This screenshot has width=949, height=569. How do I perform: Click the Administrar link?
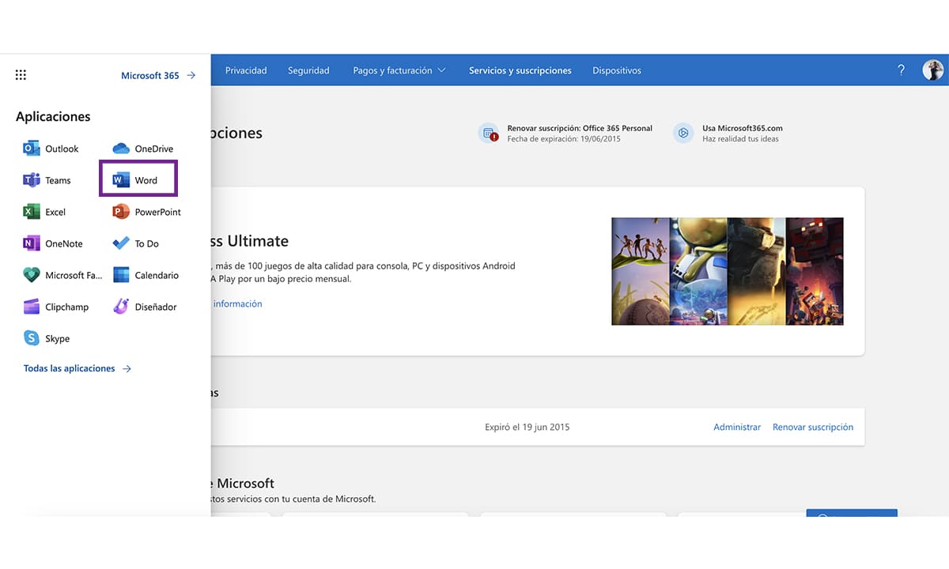pyautogui.click(x=737, y=427)
